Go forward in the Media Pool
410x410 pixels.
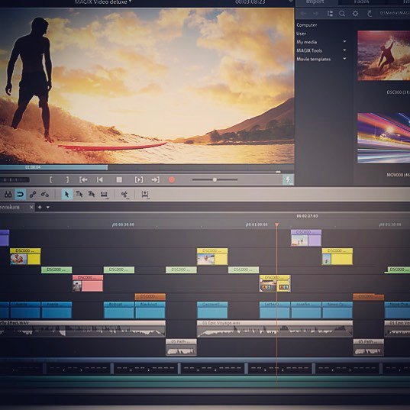coord(315,13)
